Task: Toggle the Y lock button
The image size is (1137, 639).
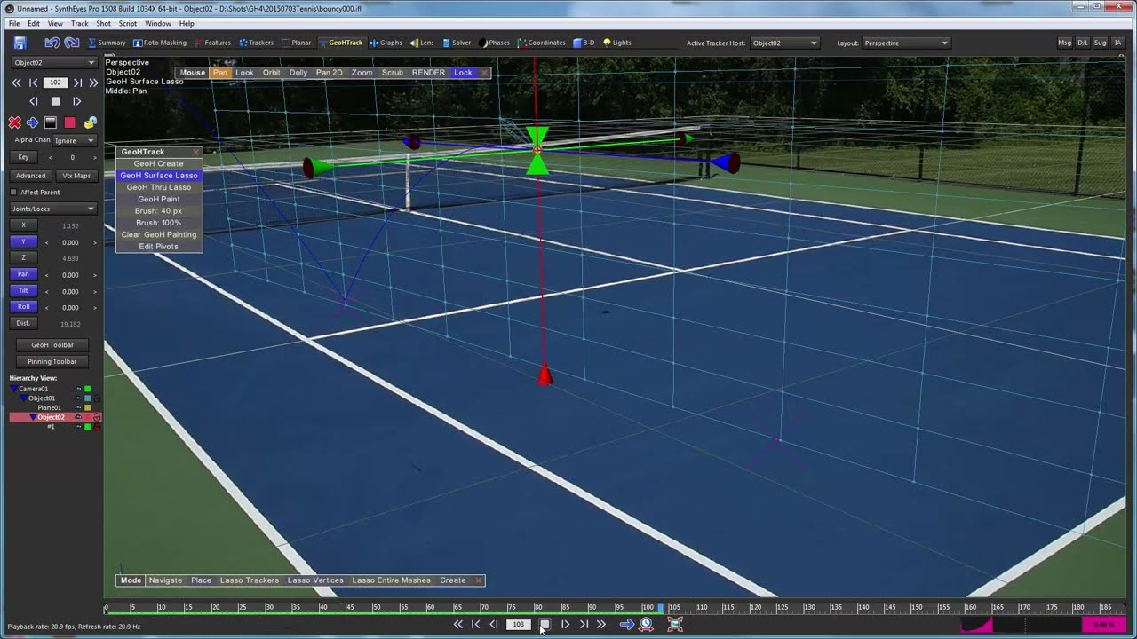Action: click(23, 241)
